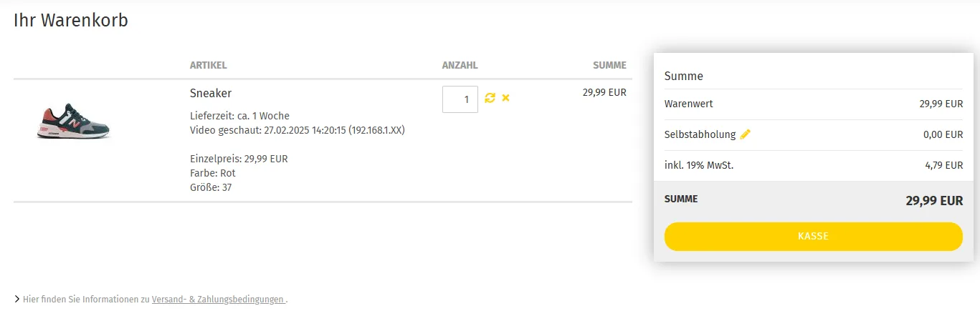Click the 'inkl. 19% MwSt.' label
Viewport: 980px width, 316px height.
pyautogui.click(x=699, y=165)
